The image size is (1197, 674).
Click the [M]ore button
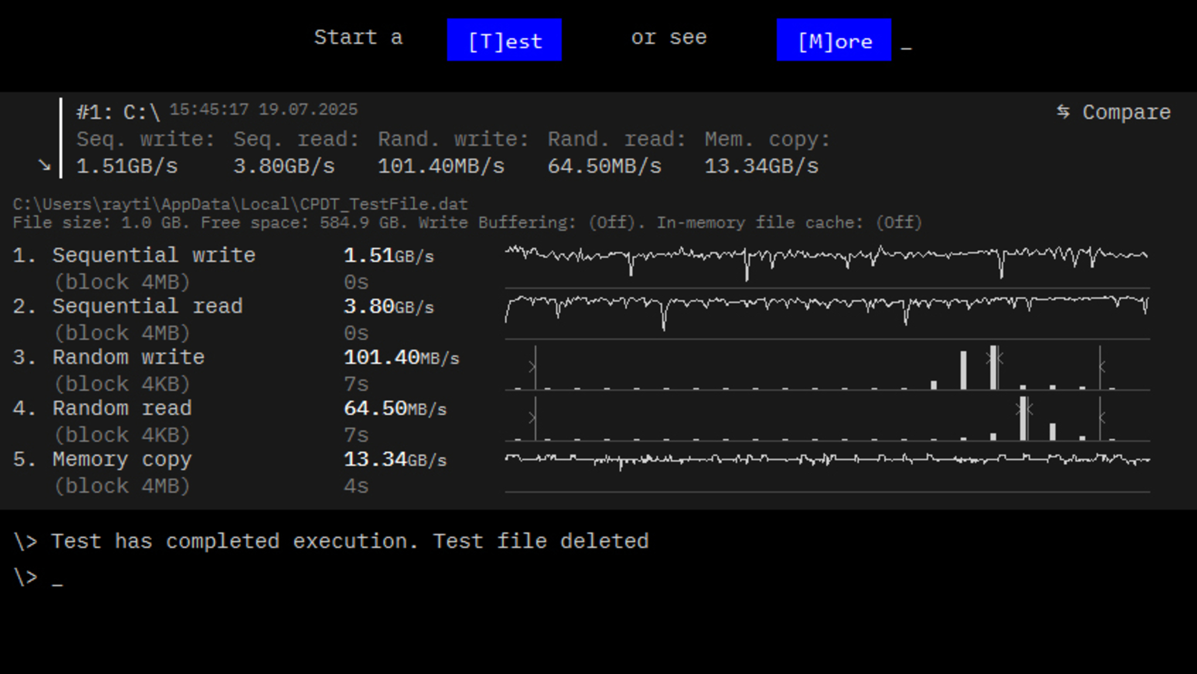(x=834, y=40)
